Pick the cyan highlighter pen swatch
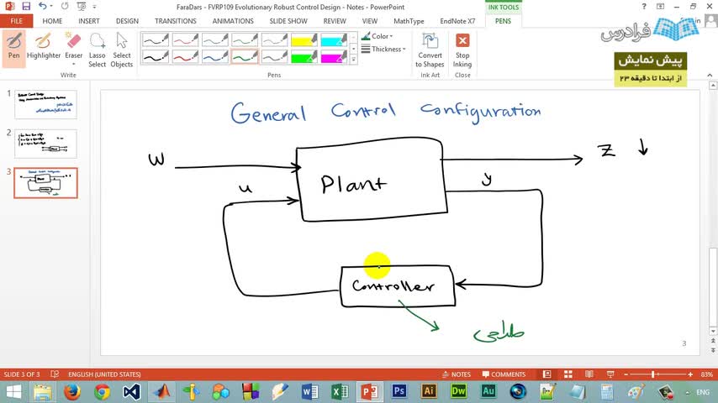Screen dimensions: 718x403 334,40
